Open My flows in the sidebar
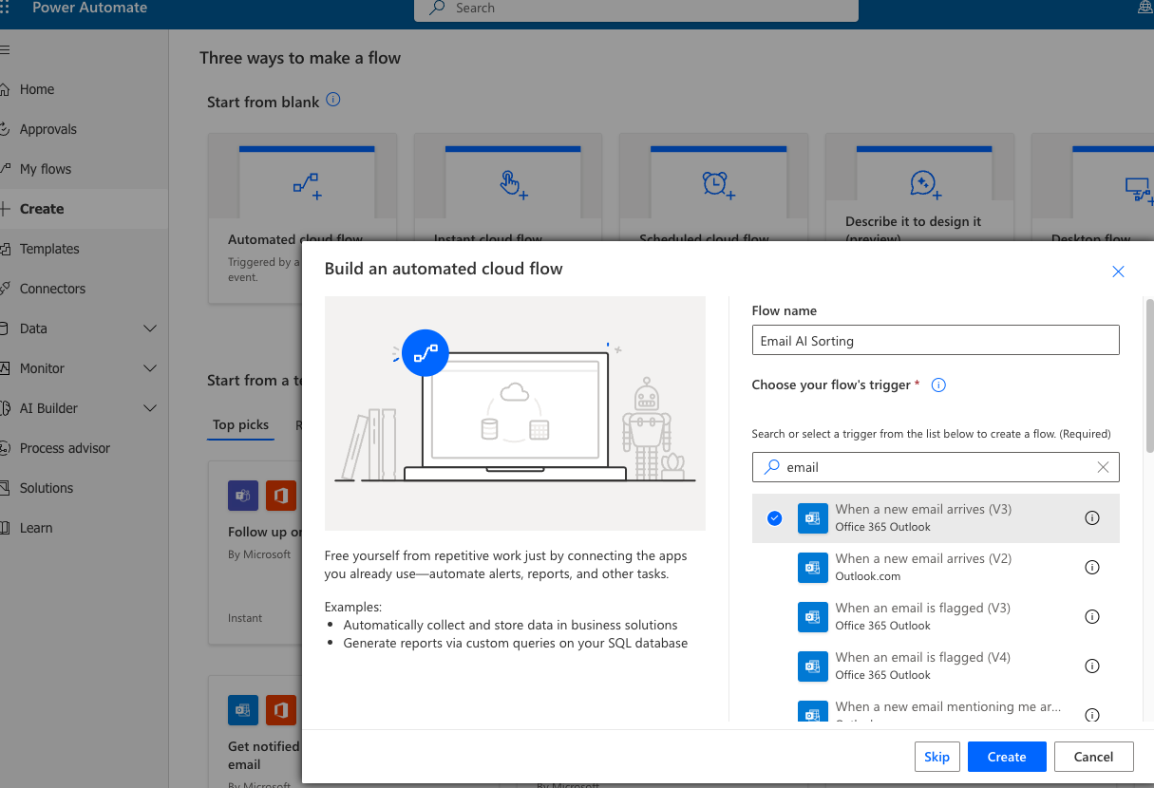1154x788 pixels. (x=46, y=169)
